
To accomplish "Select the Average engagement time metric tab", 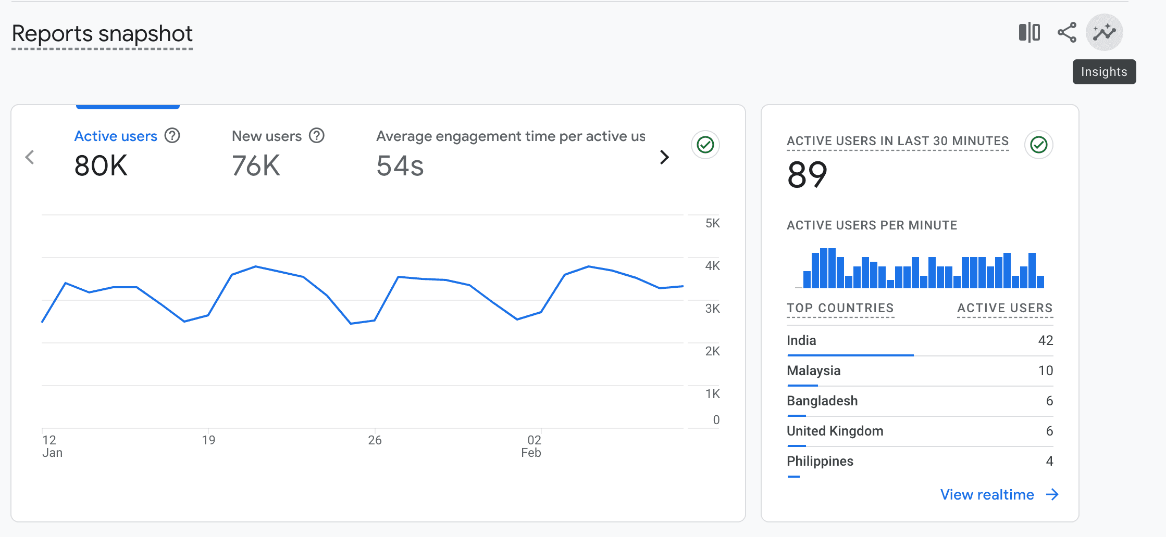I will [511, 136].
